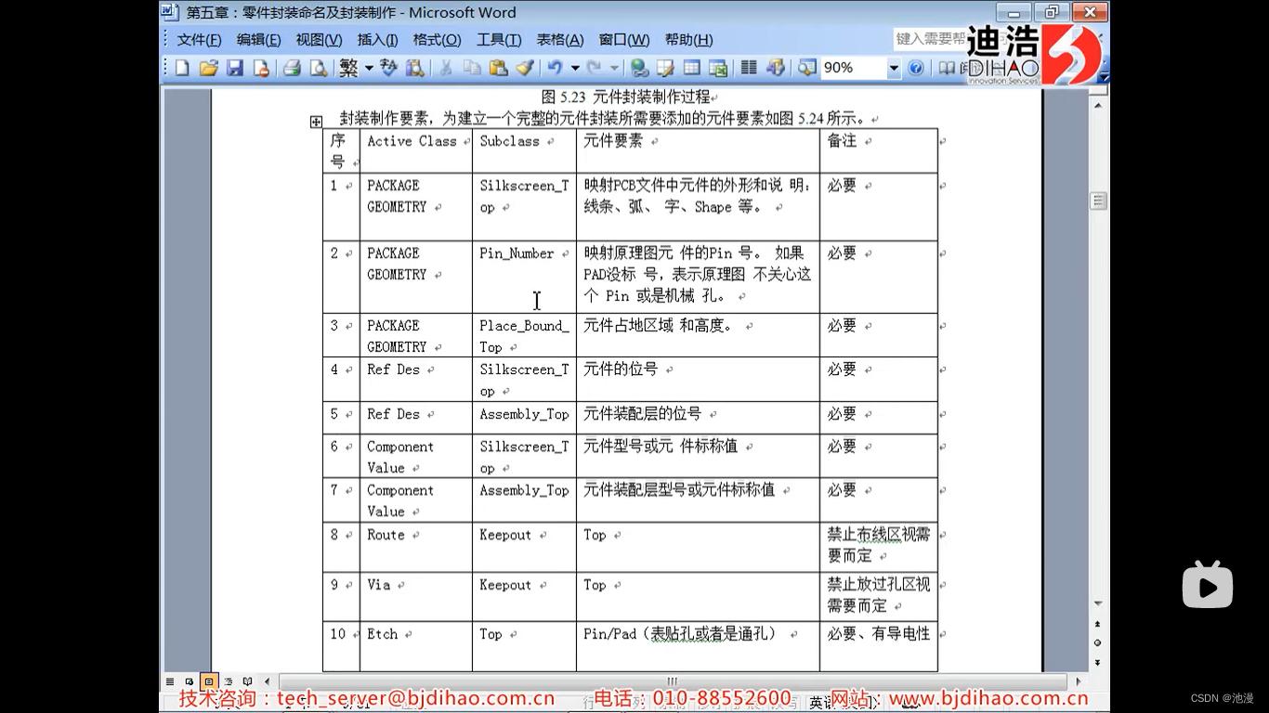
Task: Switch to Outline view button
Action: click(x=229, y=681)
